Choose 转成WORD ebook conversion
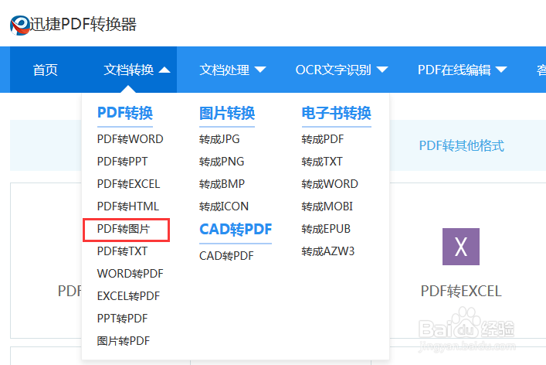 [330, 184]
